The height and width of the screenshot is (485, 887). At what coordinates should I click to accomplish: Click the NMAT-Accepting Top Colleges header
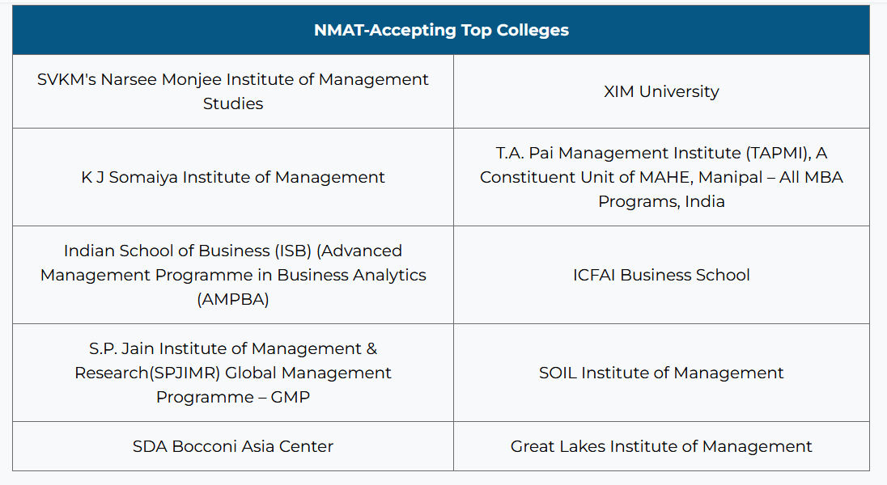[x=441, y=30]
